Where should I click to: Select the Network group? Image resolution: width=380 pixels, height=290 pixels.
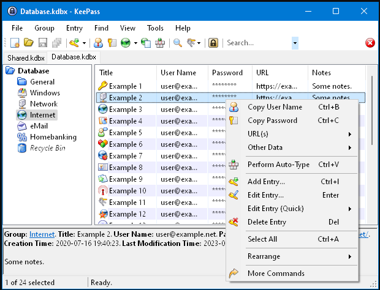[44, 104]
